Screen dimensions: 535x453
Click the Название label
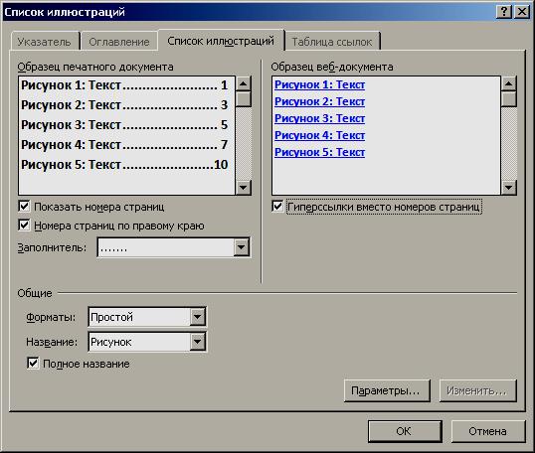click(52, 342)
